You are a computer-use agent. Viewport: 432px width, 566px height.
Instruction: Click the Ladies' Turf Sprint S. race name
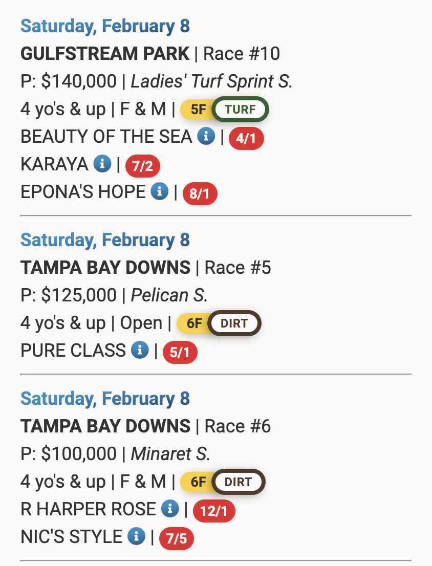(211, 81)
